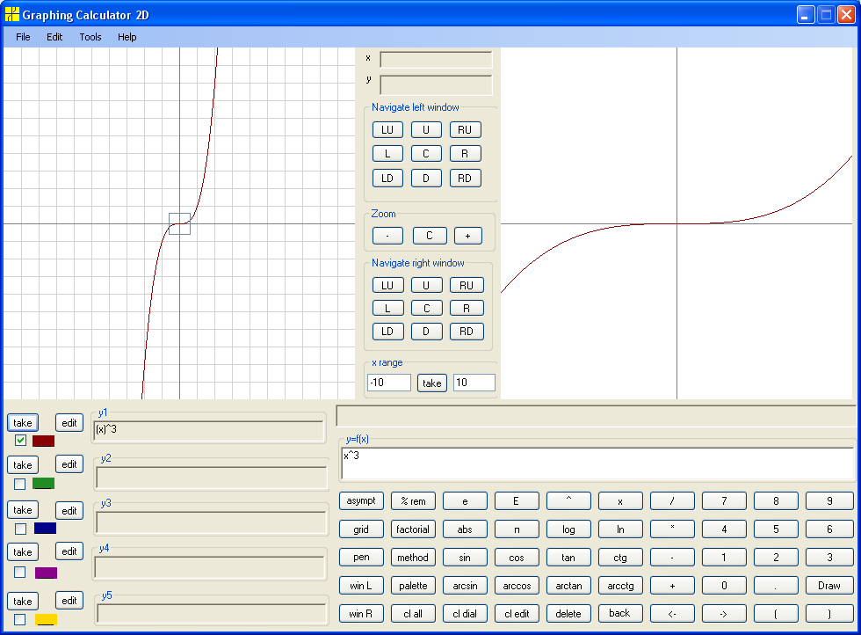Click the open parenthesis key

775,614
